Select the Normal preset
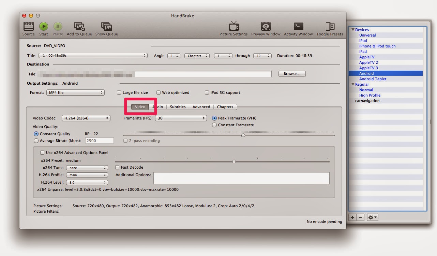 [x=366, y=90]
